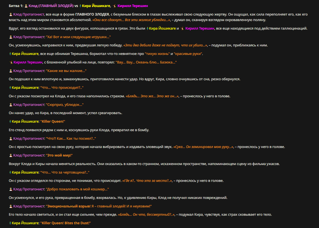Click the orange phrase "красивые руки"
The image size is (319, 228).
(x=188, y=54)
